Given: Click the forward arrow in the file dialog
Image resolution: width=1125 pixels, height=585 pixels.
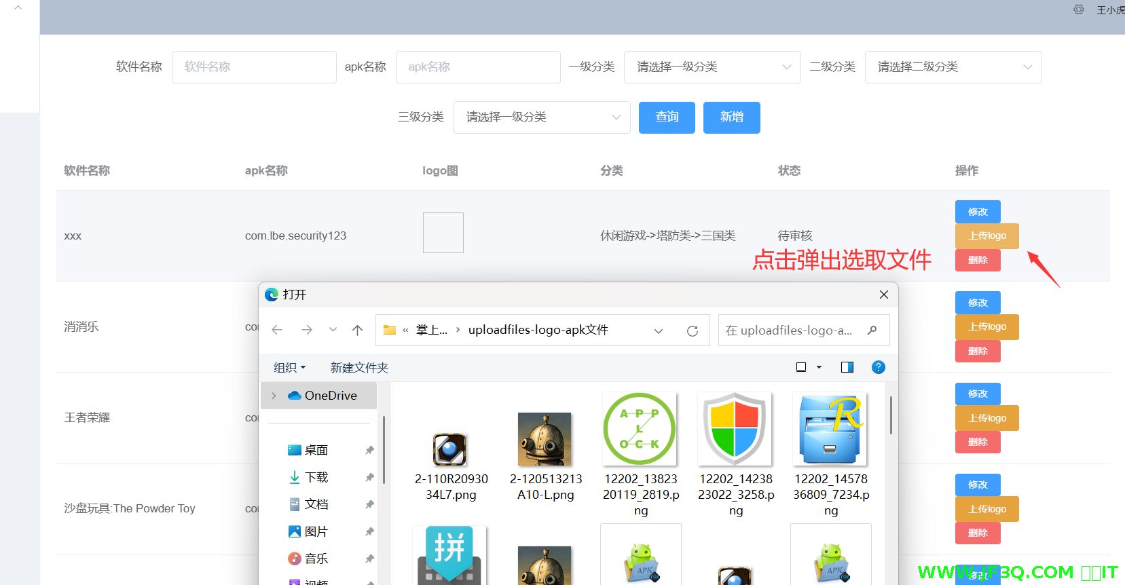Looking at the screenshot, I should pos(307,330).
